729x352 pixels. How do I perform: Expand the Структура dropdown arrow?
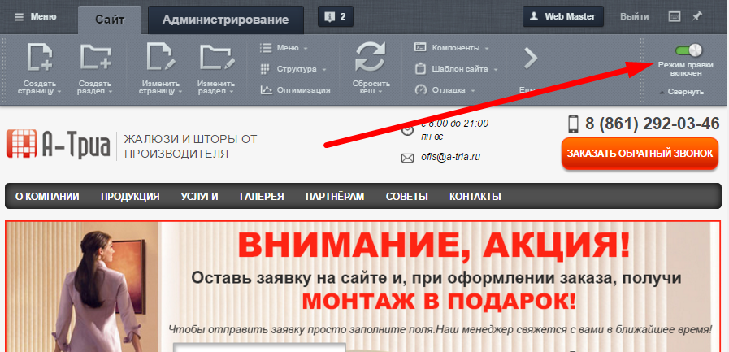coord(323,70)
